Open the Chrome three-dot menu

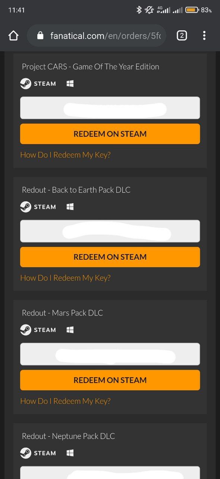click(x=204, y=36)
